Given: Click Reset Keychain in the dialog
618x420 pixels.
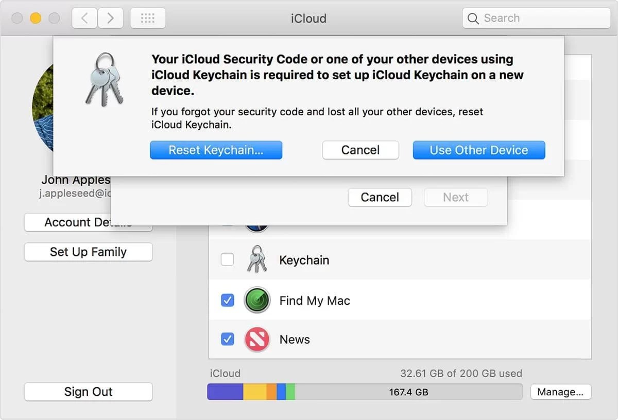Looking at the screenshot, I should coord(216,150).
